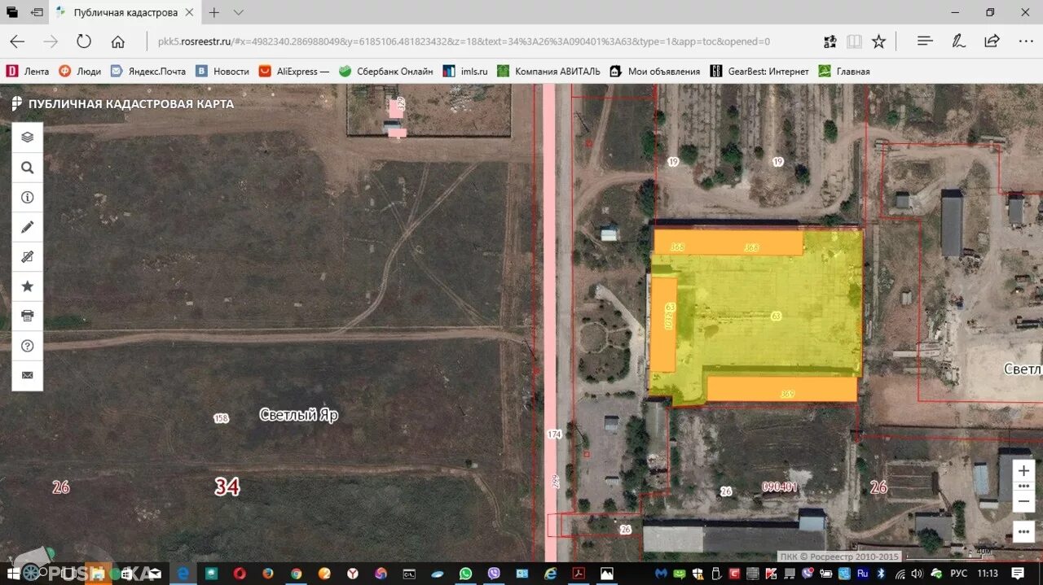This screenshot has height=585, width=1043.
Task: Set tabs aside icon
Action: pyautogui.click(x=37, y=12)
